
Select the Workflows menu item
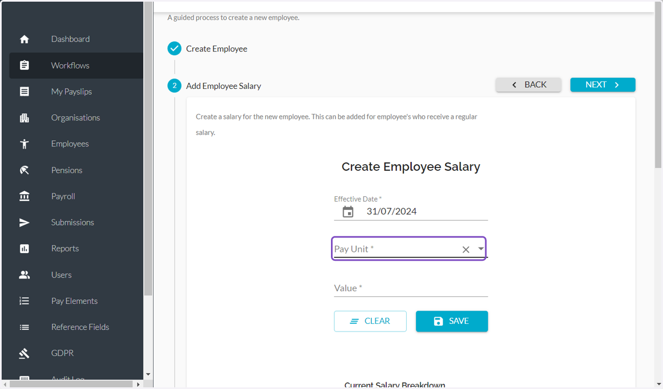coord(76,65)
